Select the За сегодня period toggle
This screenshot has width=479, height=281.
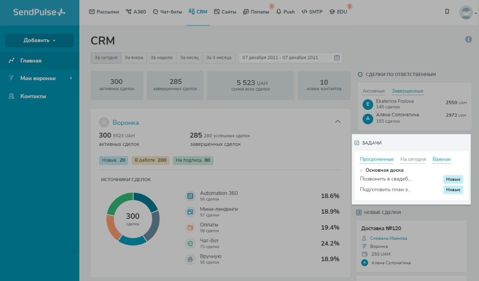pos(106,58)
